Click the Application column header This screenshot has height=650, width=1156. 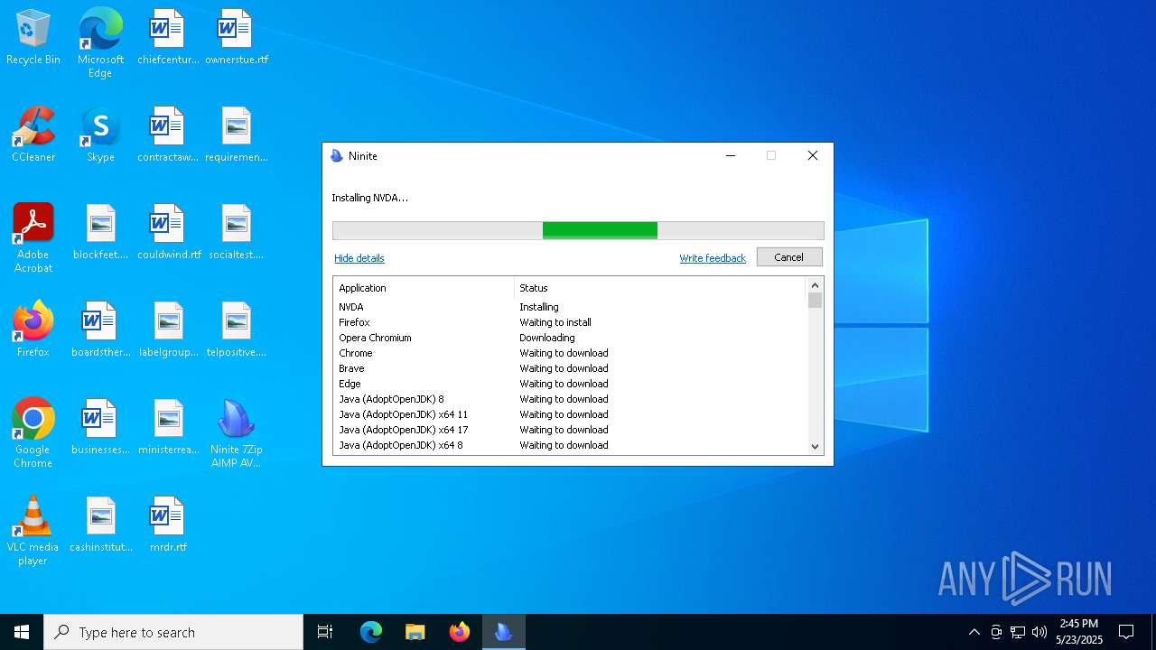tap(424, 288)
